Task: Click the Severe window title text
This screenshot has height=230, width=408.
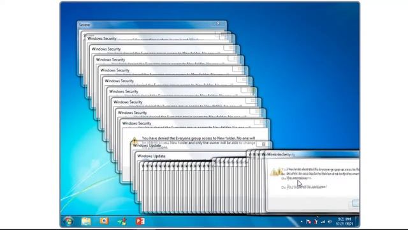Action: pyautogui.click(x=84, y=25)
